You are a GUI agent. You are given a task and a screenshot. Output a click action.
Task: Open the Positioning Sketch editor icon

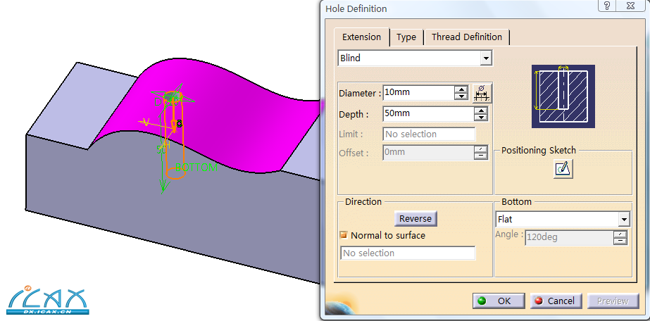[563, 168]
